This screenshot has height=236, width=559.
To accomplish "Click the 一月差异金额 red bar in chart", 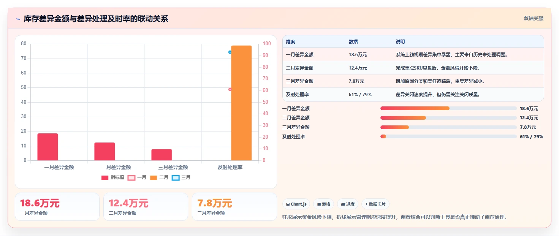I will click(48, 147).
